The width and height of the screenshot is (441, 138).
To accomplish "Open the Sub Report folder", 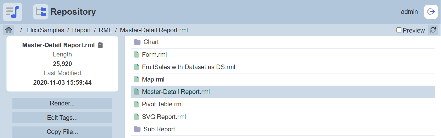I will click(x=159, y=129).
